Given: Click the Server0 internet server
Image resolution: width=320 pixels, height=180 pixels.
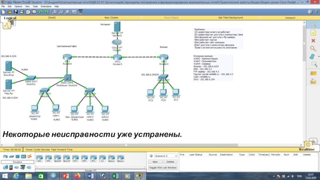Looking at the screenshot, I should point(117,26).
